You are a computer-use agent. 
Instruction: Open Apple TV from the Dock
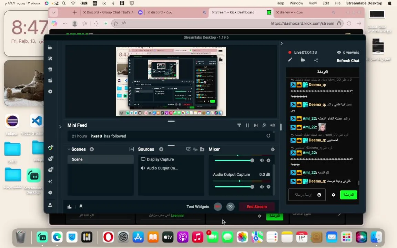[167, 237]
